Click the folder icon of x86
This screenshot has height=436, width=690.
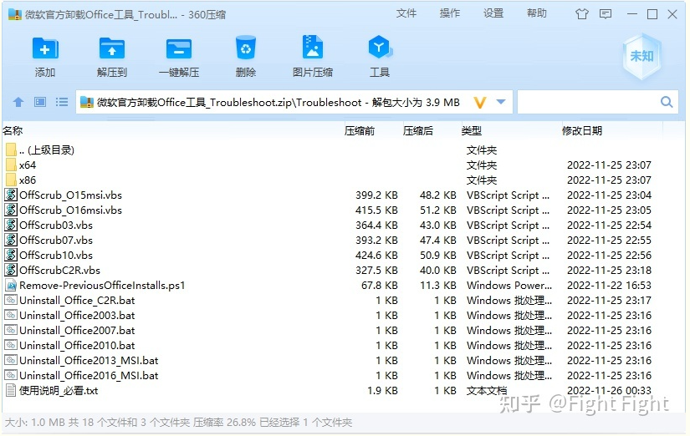[x=12, y=180]
